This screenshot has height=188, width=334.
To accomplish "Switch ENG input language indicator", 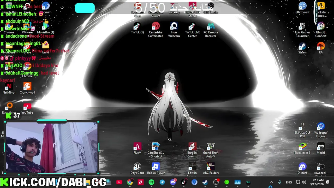I will click(x=289, y=182).
